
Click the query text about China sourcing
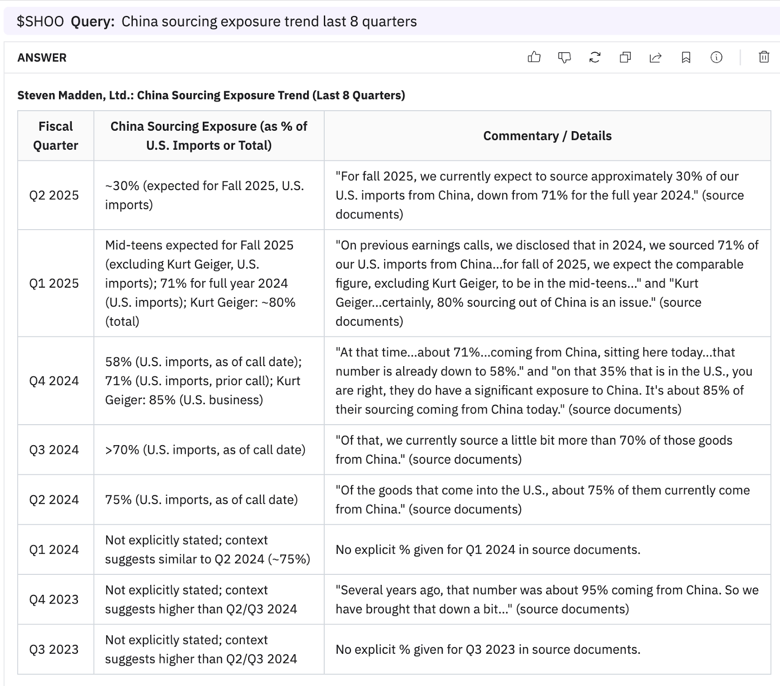pos(269,21)
